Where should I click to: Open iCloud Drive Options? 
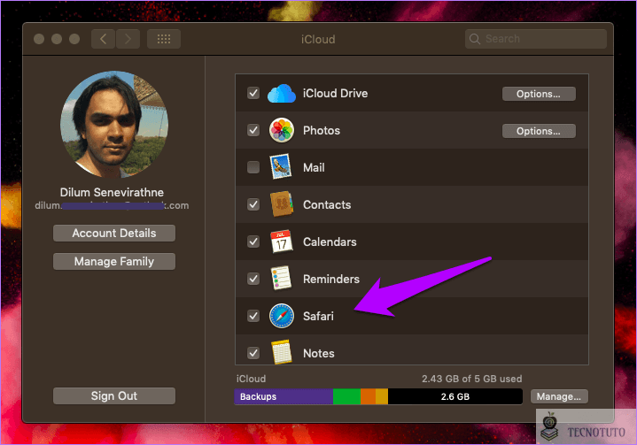click(x=539, y=94)
